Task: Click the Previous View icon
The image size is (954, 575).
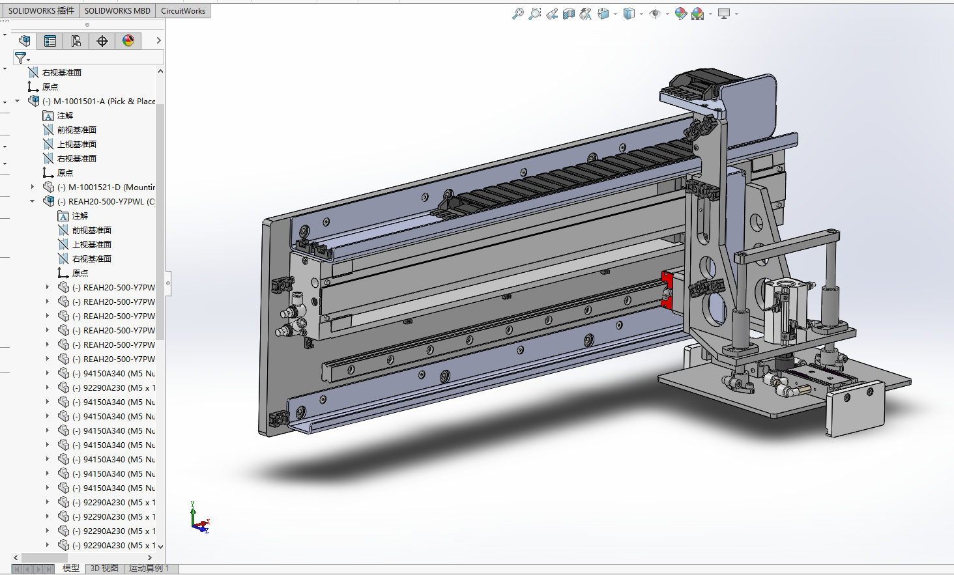Action: [552, 14]
